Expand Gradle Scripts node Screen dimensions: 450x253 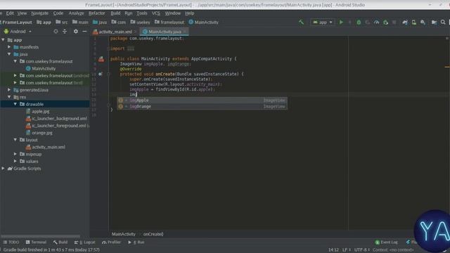coord(3,169)
